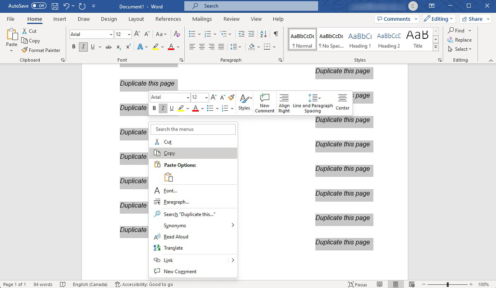
Task: Open the Editing mode dropdown
Action: (439, 19)
